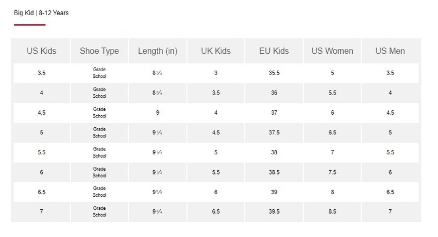Select EU Kids size 35.5 cell
Image resolution: width=438 pixels, height=237 pixels.
(x=274, y=73)
